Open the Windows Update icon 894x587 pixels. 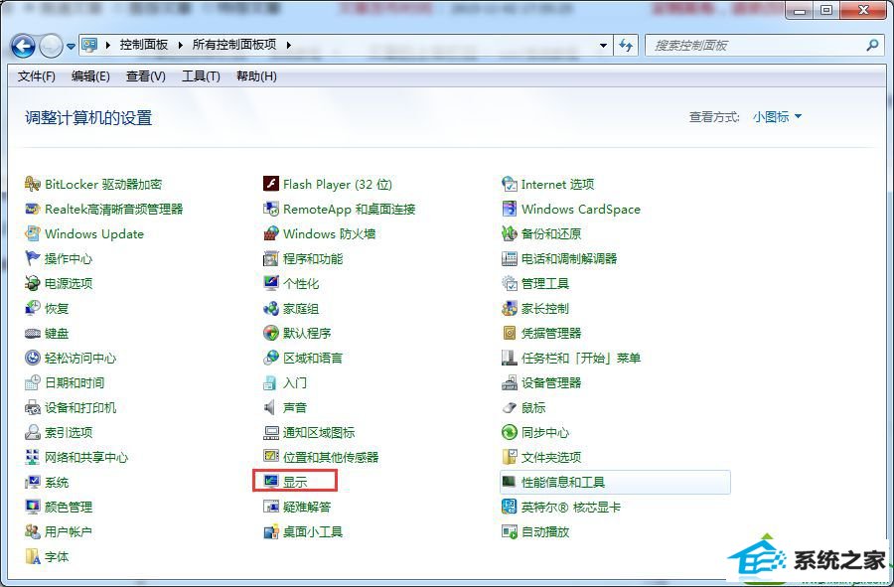[33, 233]
